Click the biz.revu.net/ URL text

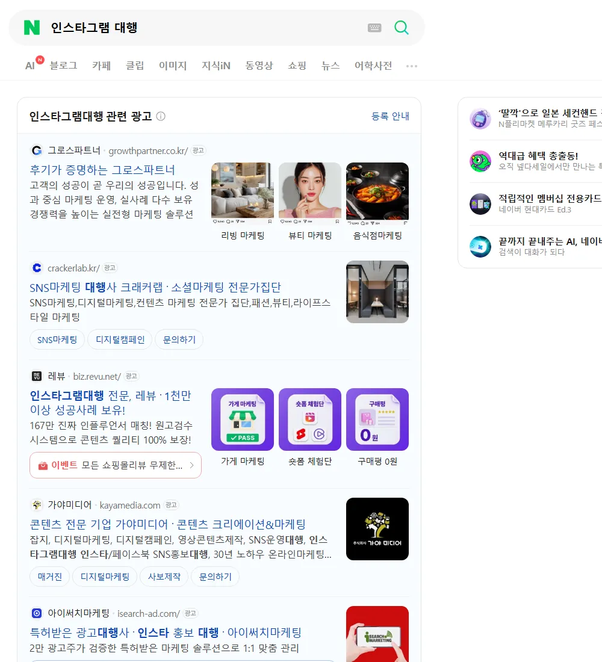tap(97, 376)
